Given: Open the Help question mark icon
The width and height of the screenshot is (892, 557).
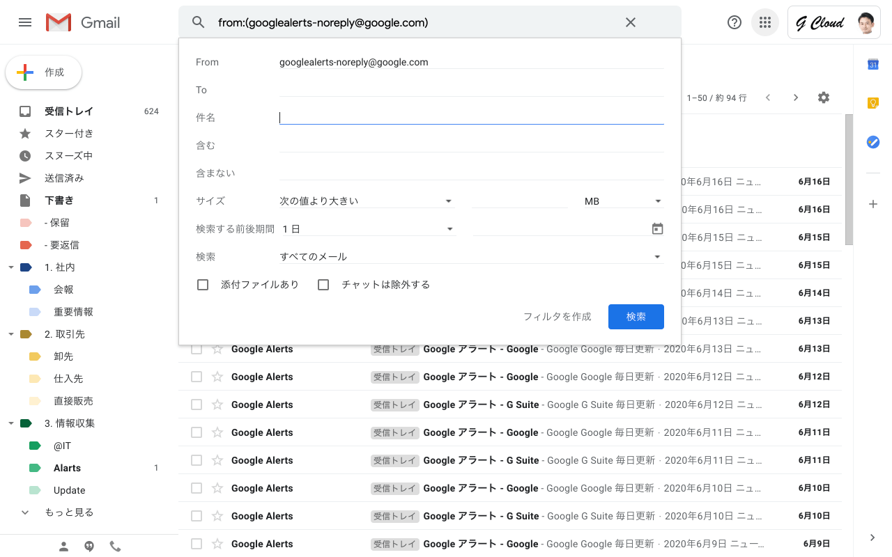Looking at the screenshot, I should [735, 22].
